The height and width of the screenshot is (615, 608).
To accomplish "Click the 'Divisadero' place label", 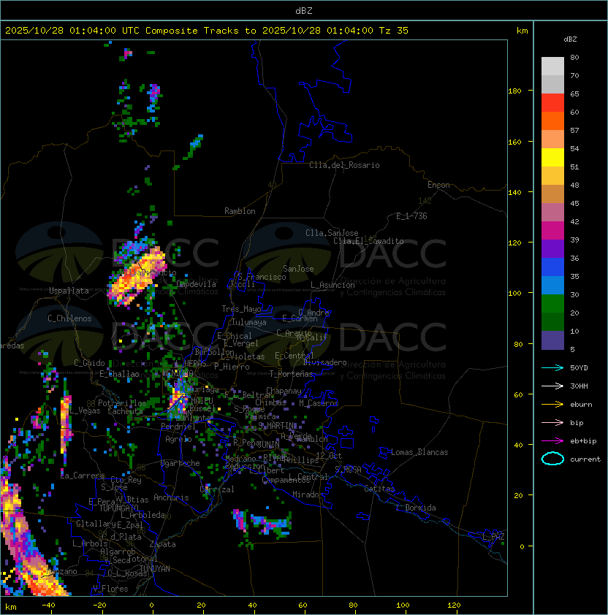I will tap(325, 362).
